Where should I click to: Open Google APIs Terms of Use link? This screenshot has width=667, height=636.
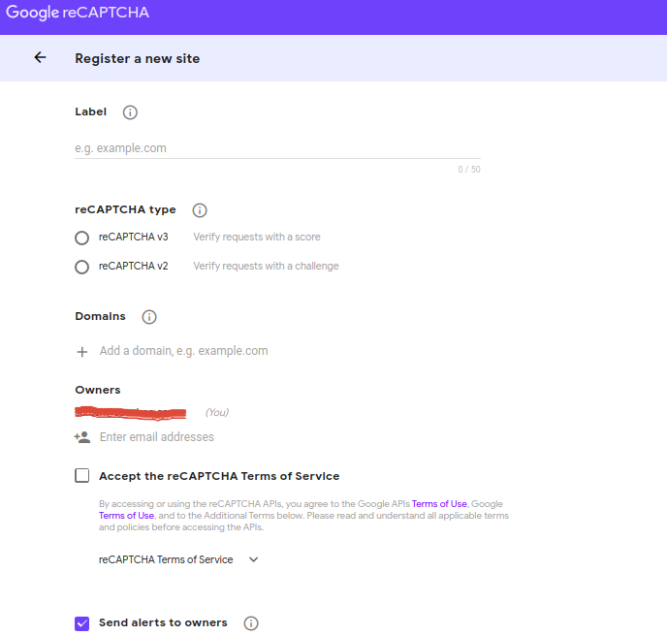pos(439,504)
